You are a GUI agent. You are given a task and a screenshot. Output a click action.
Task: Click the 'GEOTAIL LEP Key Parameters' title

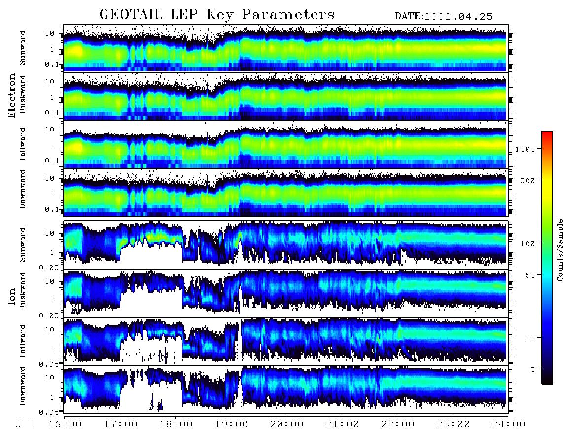click(217, 15)
